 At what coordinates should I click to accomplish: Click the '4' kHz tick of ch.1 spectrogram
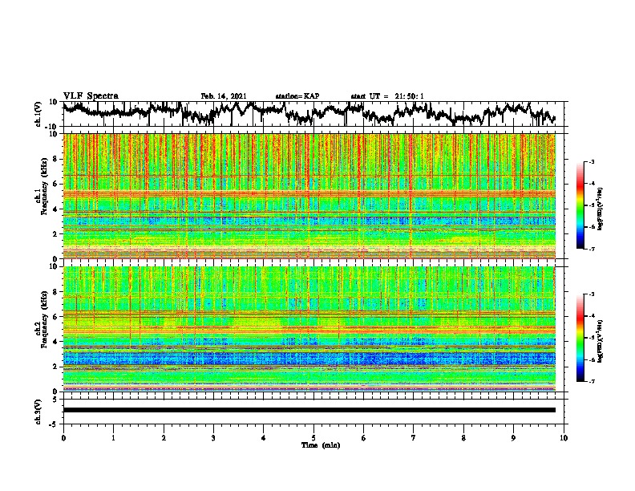[x=55, y=209]
